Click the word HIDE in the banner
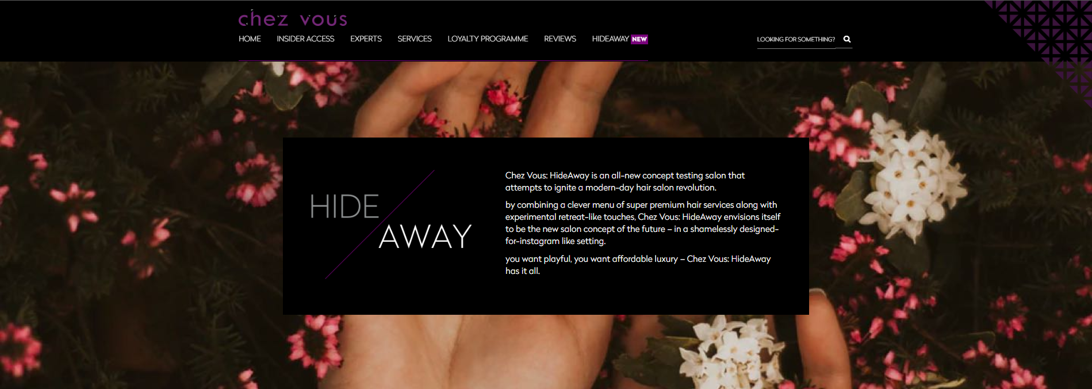The image size is (1092, 389). [344, 207]
